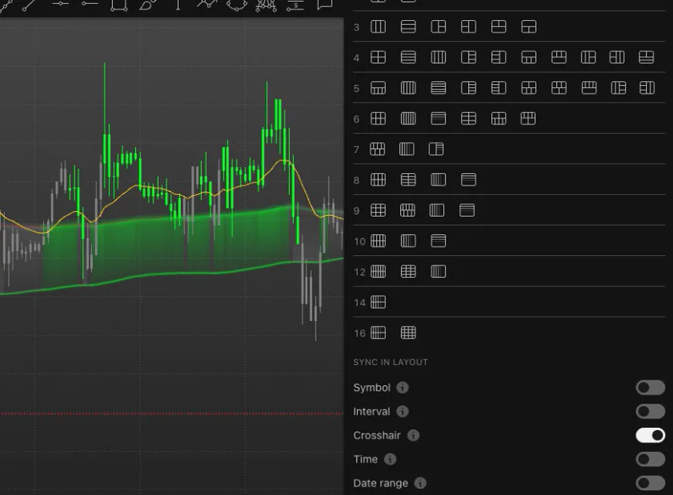Select the 16-chart layout with split rows
The height and width of the screenshot is (495, 673).
pos(378,333)
